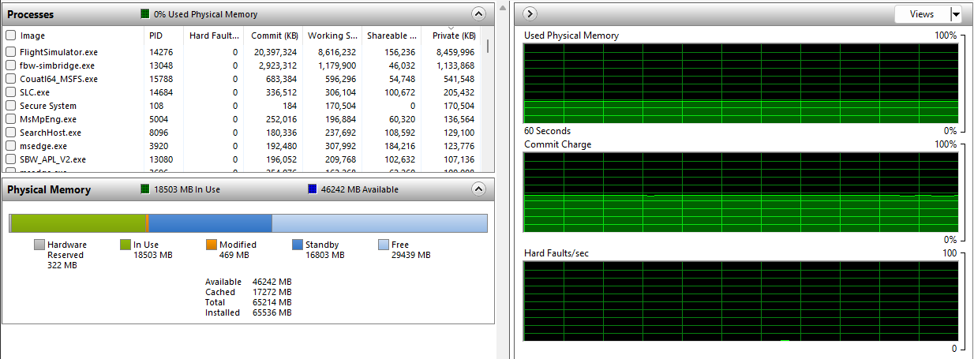The width and height of the screenshot is (974, 359).
Task: Click the light blue Free legend swatch
Action: (x=383, y=245)
